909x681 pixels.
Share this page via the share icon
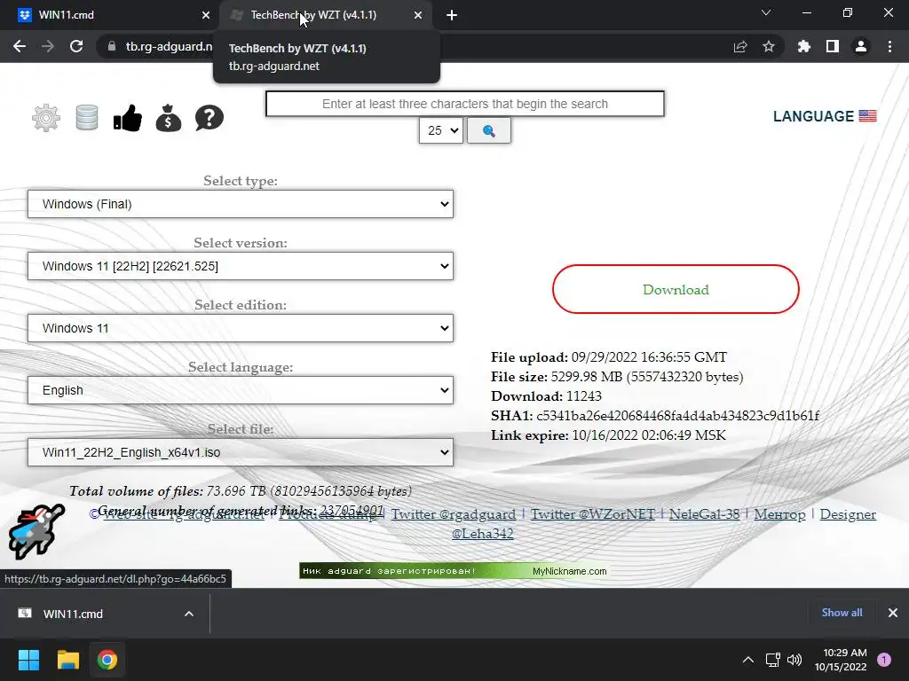740,46
